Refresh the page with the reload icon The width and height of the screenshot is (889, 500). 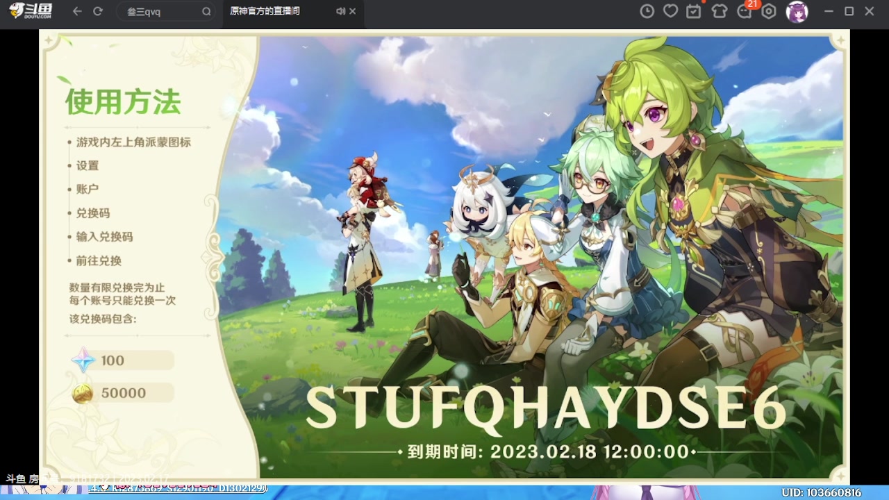coord(98,12)
